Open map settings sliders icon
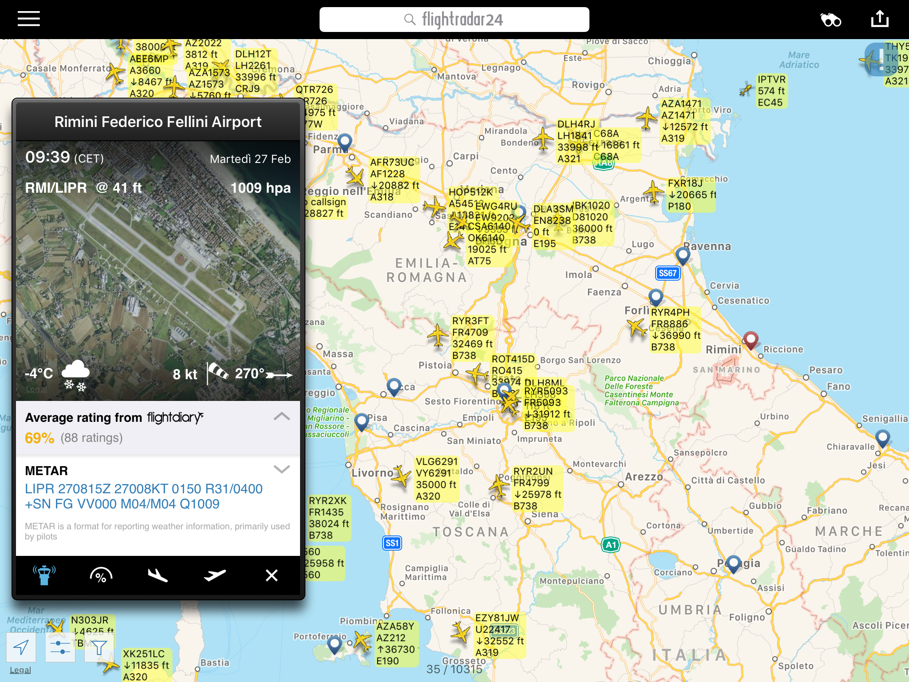 tap(60, 647)
